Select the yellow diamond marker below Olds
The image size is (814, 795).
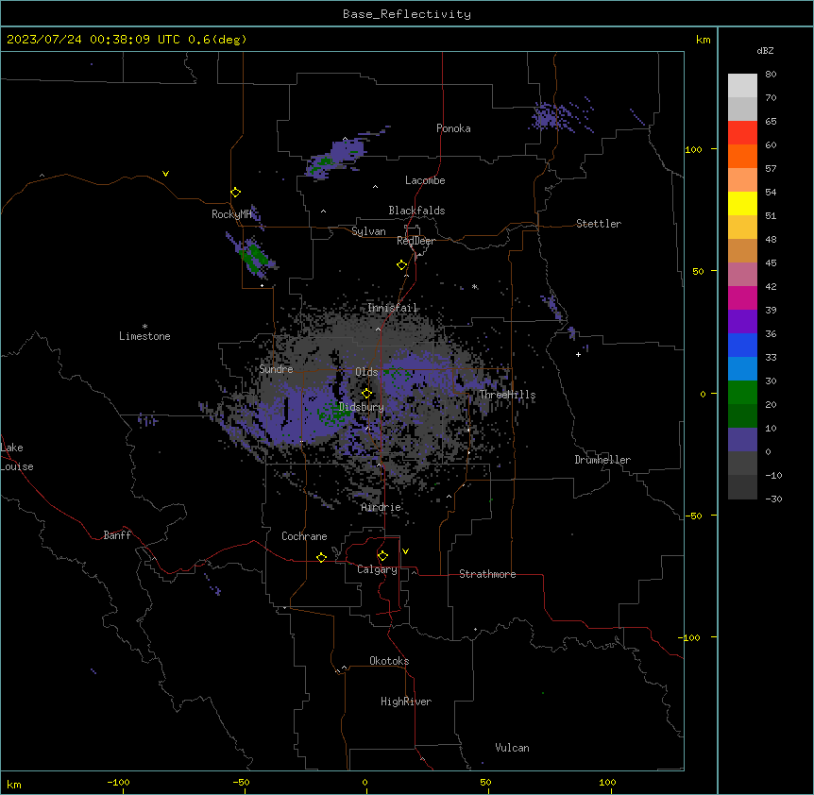[x=366, y=394]
